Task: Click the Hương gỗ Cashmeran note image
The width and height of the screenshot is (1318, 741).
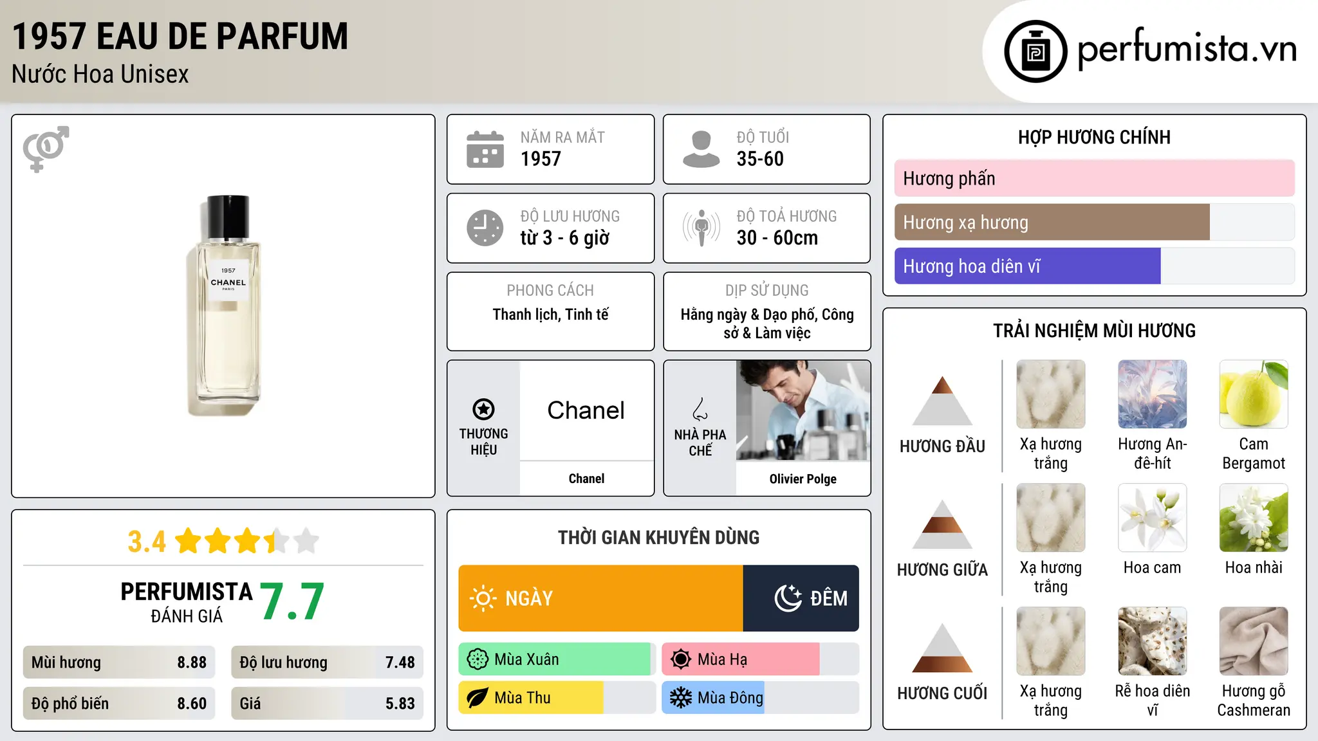Action: 1254,641
